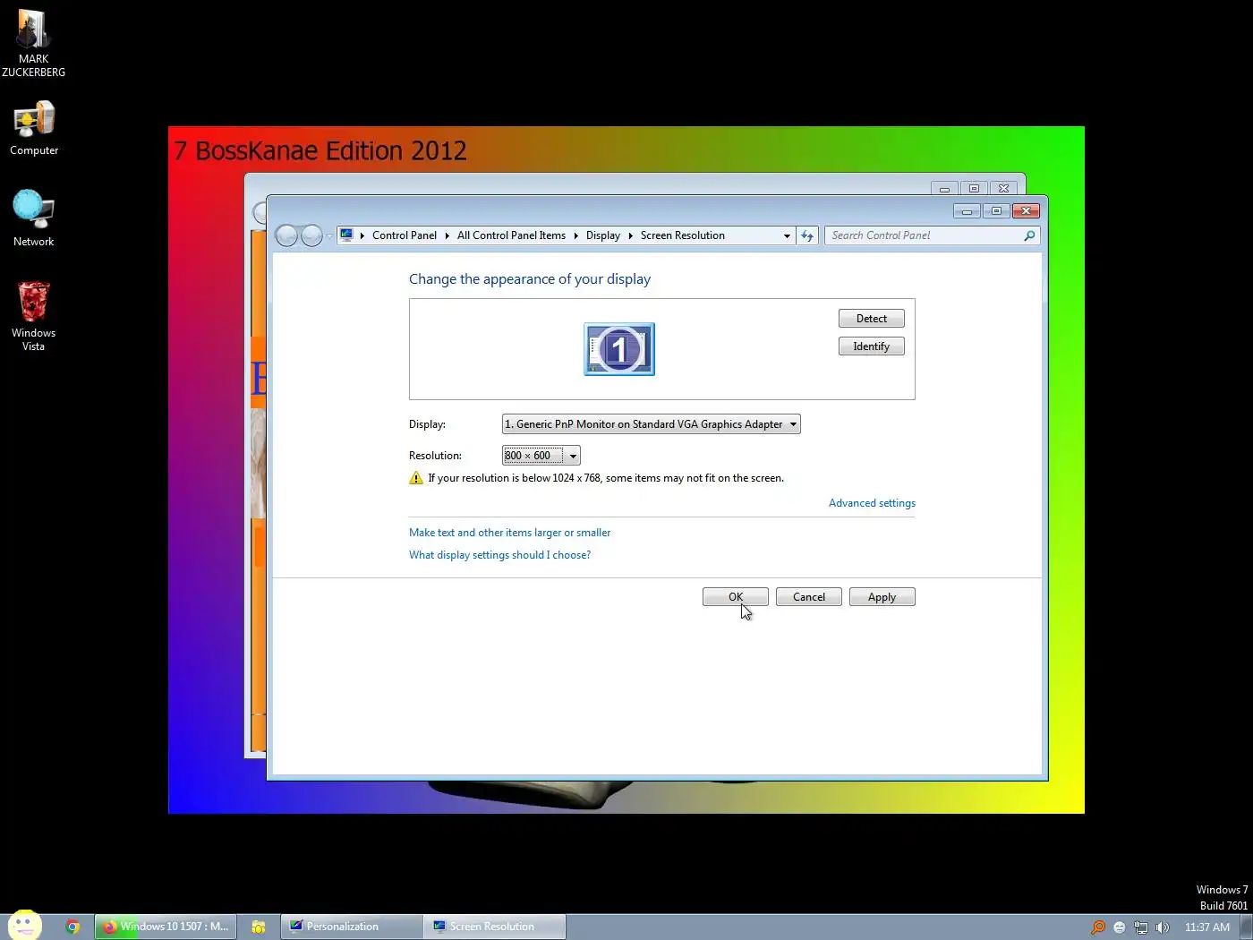The height and width of the screenshot is (940, 1253).
Task: Click the search magnifier icon
Action: (x=1029, y=235)
